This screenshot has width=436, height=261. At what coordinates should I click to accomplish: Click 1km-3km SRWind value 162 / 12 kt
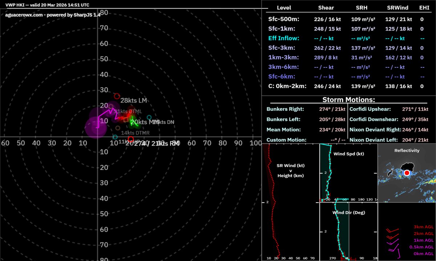398,57
